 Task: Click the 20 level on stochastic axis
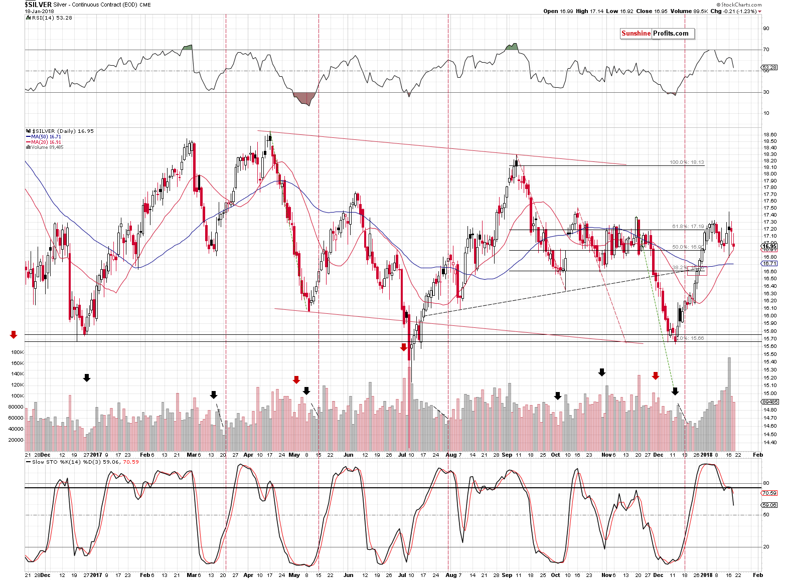tap(766, 547)
